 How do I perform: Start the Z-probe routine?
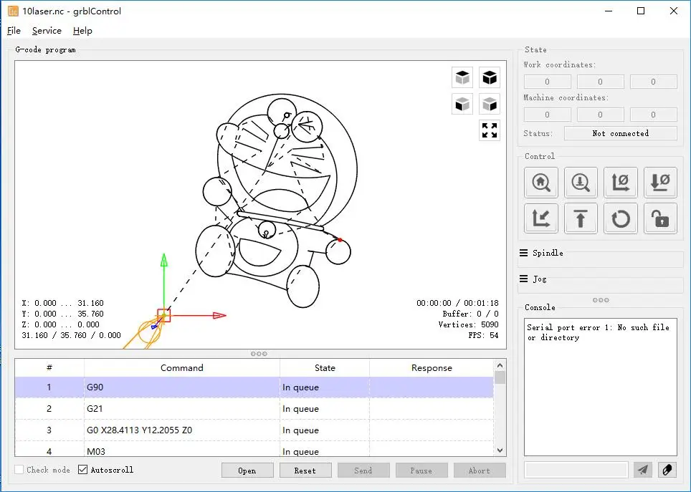click(x=581, y=183)
